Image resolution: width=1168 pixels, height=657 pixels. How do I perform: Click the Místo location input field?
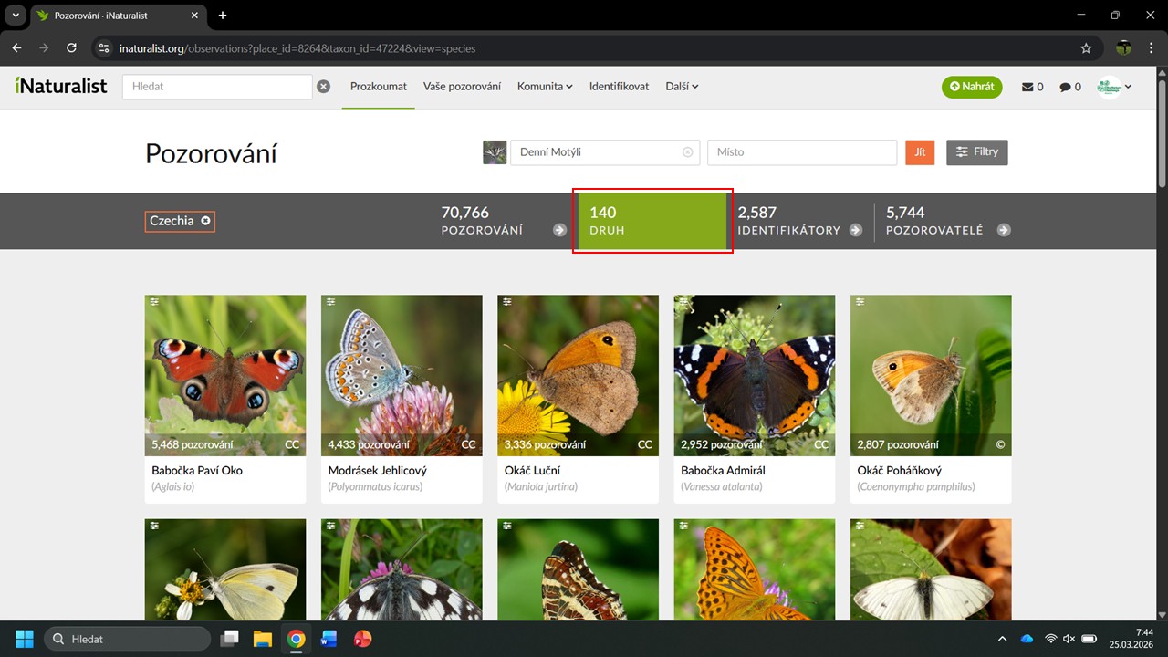(801, 152)
